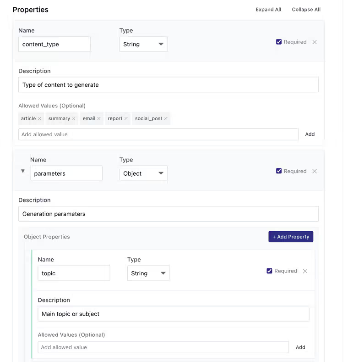Open the Object type dropdown for parameters
This screenshot has height=362, width=348.
pyautogui.click(x=143, y=174)
